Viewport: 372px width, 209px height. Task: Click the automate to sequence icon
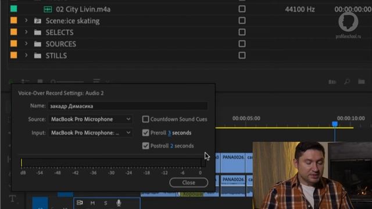(332, 82)
